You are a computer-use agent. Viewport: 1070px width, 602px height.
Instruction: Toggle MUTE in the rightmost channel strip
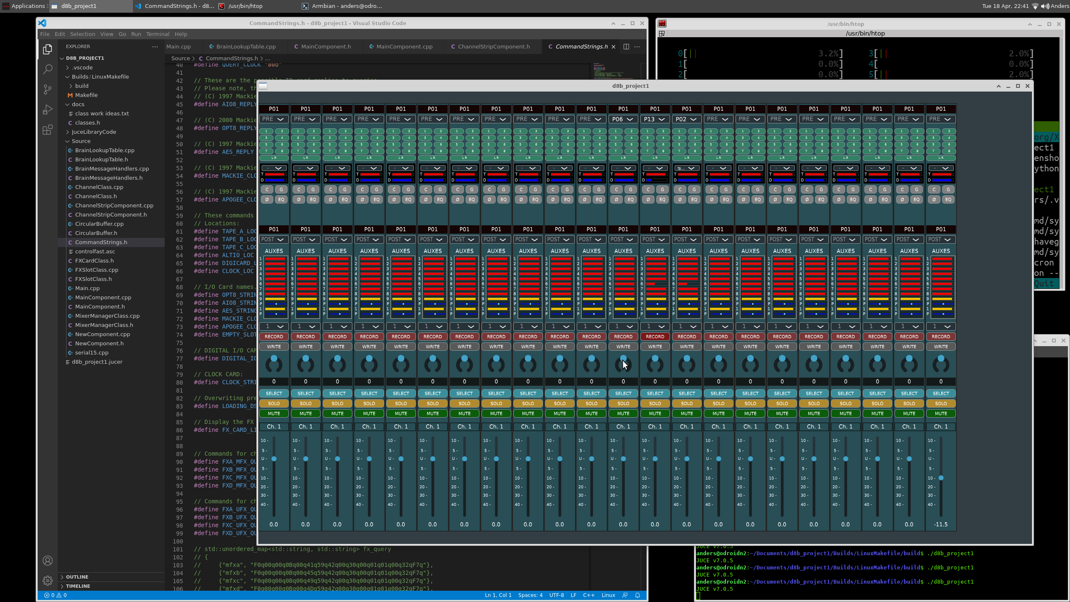click(941, 413)
